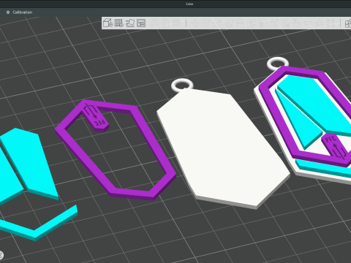Select the Scale tool icon

tap(217, 23)
